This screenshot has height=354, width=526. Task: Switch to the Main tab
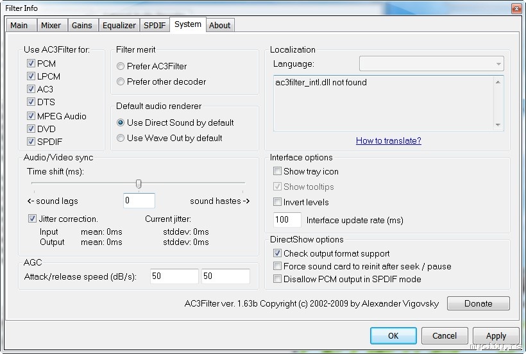click(x=21, y=26)
